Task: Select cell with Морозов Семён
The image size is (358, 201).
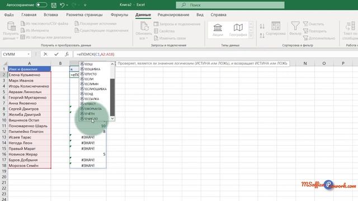Action: [x=30, y=166]
